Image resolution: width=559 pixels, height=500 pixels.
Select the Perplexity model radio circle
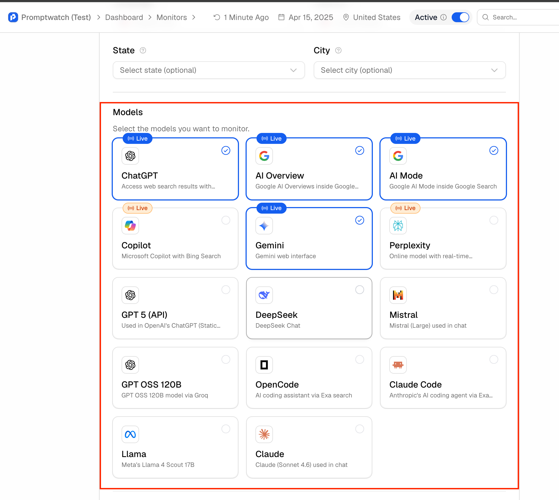pos(494,220)
